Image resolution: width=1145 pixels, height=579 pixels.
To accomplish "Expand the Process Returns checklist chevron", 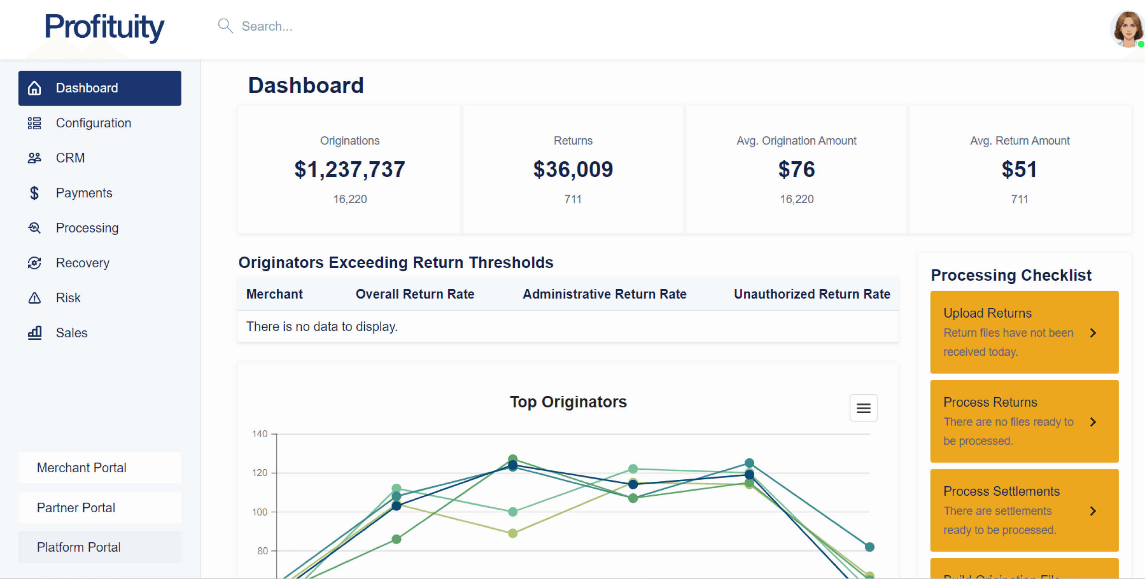I will 1093,422.
